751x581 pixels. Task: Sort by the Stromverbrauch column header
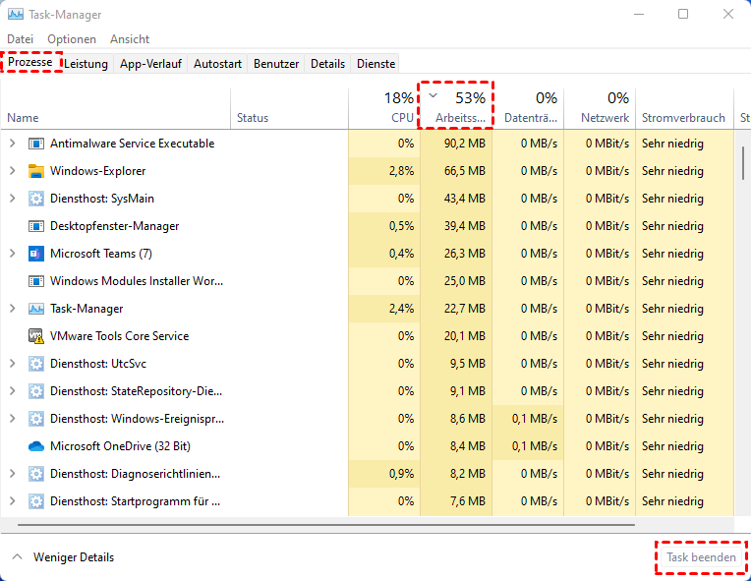tap(684, 109)
